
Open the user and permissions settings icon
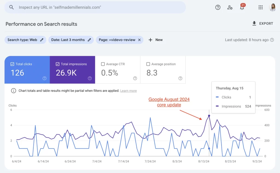[230, 7]
